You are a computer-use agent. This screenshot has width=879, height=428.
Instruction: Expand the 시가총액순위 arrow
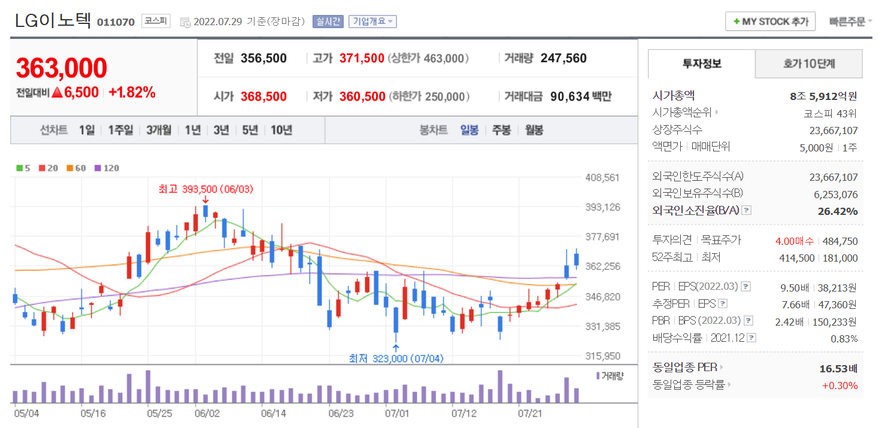717,113
